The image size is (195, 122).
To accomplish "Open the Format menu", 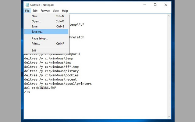I will (45, 11).
